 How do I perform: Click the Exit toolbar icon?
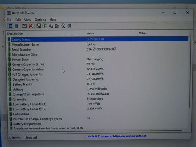tap(69, 26)
